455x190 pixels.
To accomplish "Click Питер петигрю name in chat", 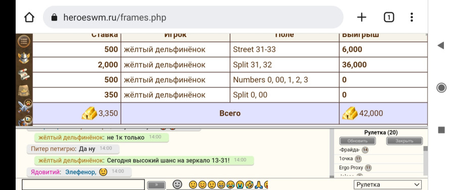I will pos(54,149).
